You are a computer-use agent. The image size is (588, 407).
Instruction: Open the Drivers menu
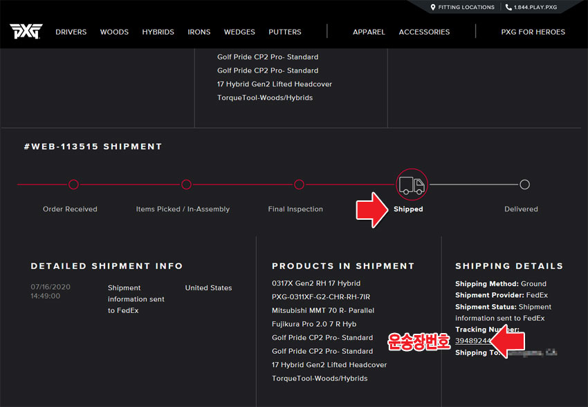(x=71, y=32)
